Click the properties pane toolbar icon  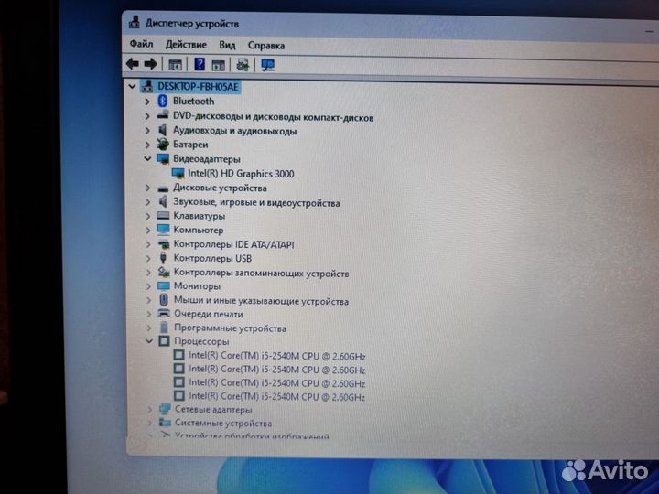tap(218, 65)
